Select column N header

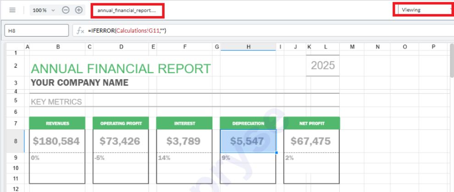click(377, 47)
